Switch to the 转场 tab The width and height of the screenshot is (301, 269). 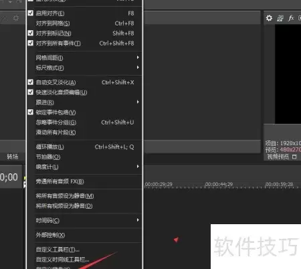point(13,157)
